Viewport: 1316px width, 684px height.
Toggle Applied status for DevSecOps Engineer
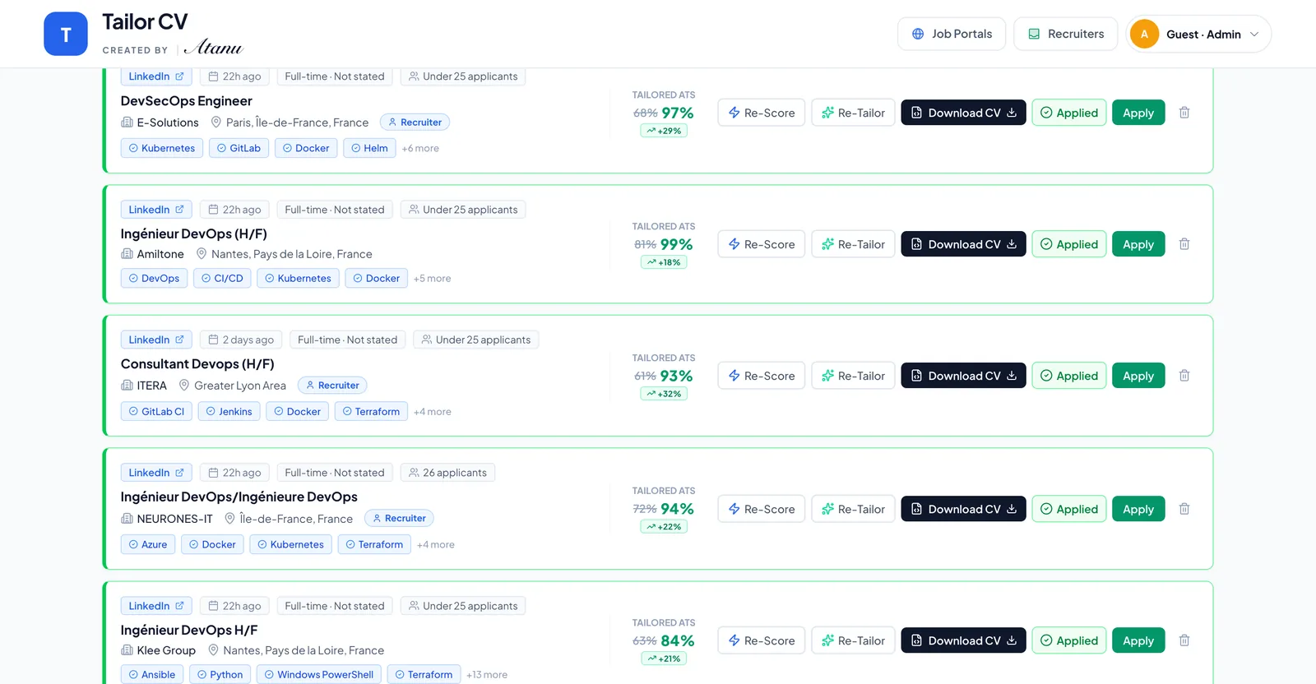(x=1069, y=113)
